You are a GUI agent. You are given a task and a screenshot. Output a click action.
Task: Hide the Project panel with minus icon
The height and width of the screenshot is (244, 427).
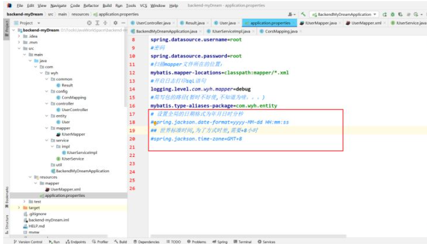(x=123, y=23)
